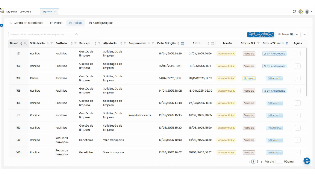The height and width of the screenshot is (177, 315).
Task: Switch to Centro de Experiência tab
Action: coord(27,23)
